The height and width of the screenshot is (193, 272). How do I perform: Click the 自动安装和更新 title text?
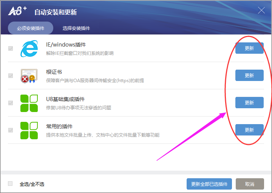pos(56,12)
